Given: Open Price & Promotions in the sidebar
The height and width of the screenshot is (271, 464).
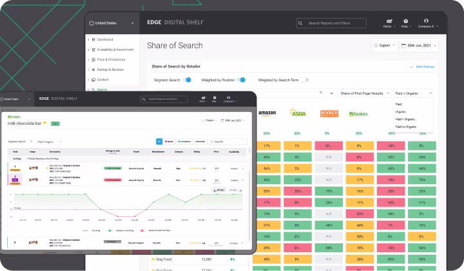Looking at the screenshot, I should click(x=111, y=59).
